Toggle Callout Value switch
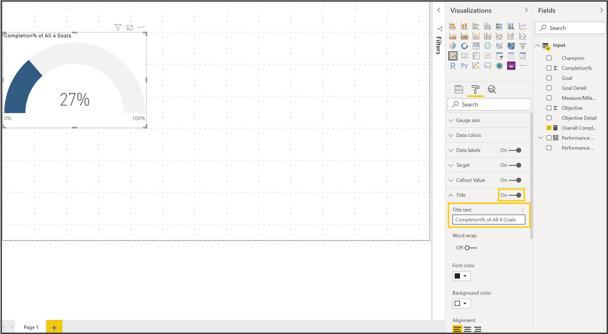This screenshot has height=334, width=608. 515,180
